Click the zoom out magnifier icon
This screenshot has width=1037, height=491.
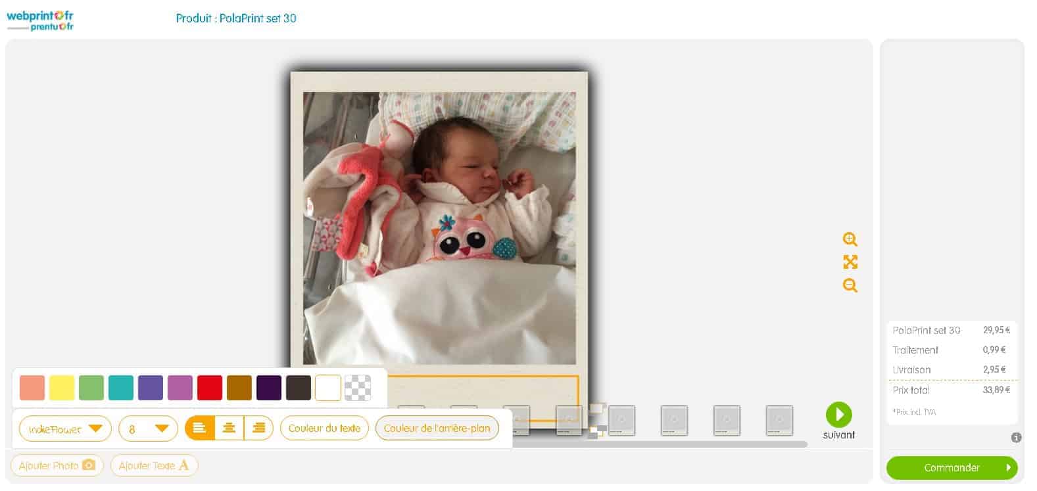tap(850, 285)
